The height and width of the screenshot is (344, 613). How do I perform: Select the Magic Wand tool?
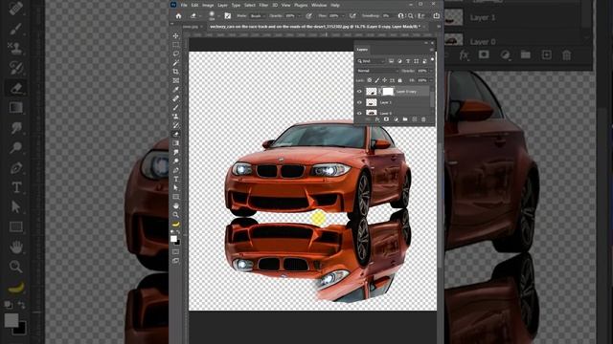point(175,62)
